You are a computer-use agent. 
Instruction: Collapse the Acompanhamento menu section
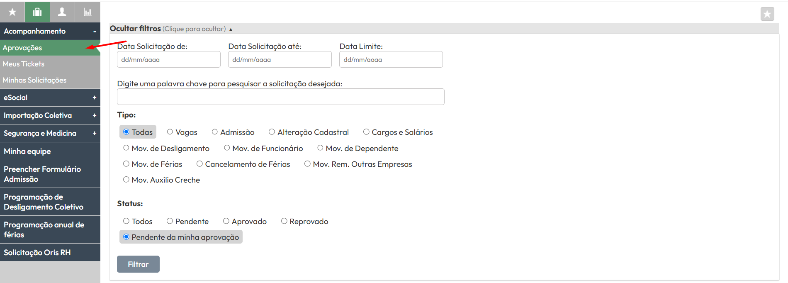point(50,31)
